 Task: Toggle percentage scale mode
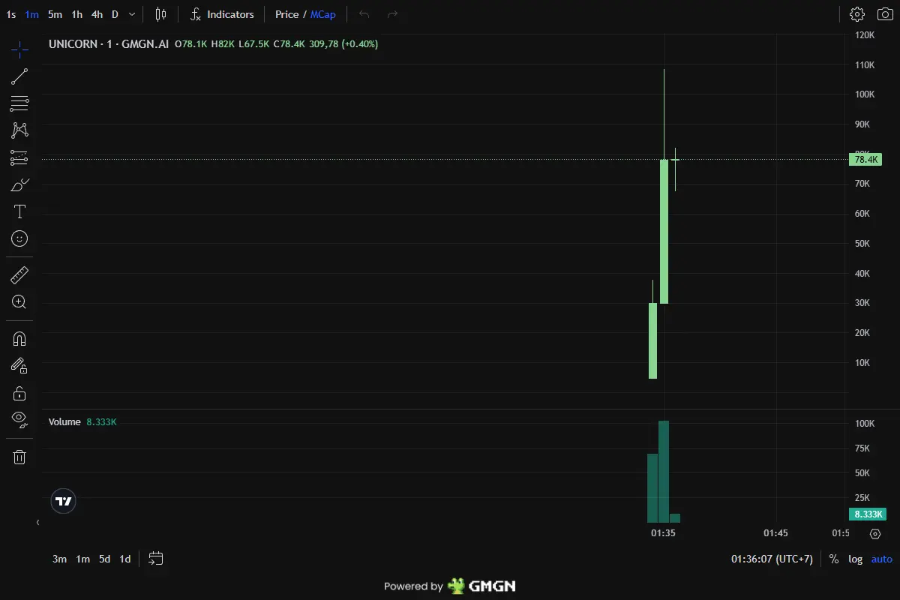pyautogui.click(x=834, y=559)
